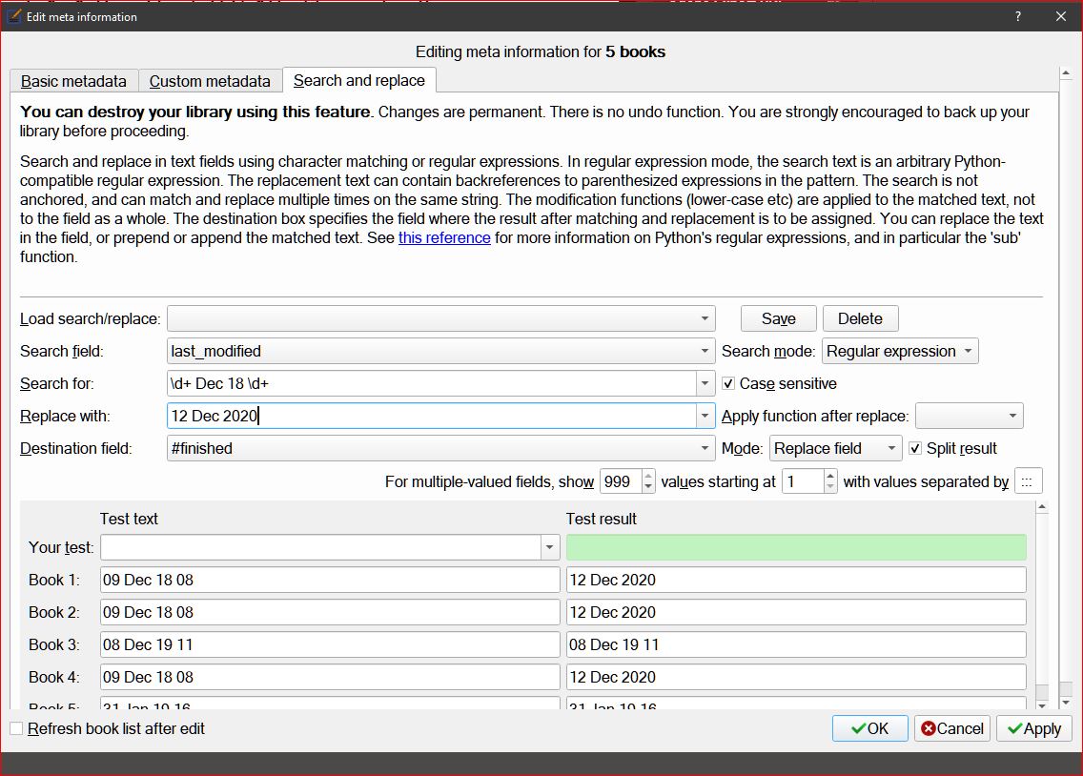Image resolution: width=1083 pixels, height=776 pixels.
Task: Click into the Search for input
Action: (x=432, y=384)
